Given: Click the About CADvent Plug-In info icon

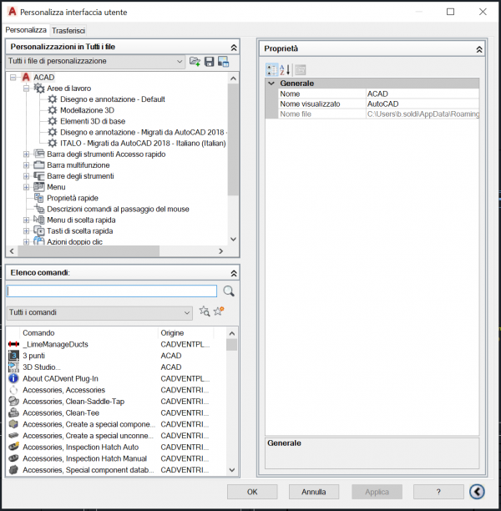Looking at the screenshot, I should click(13, 378).
